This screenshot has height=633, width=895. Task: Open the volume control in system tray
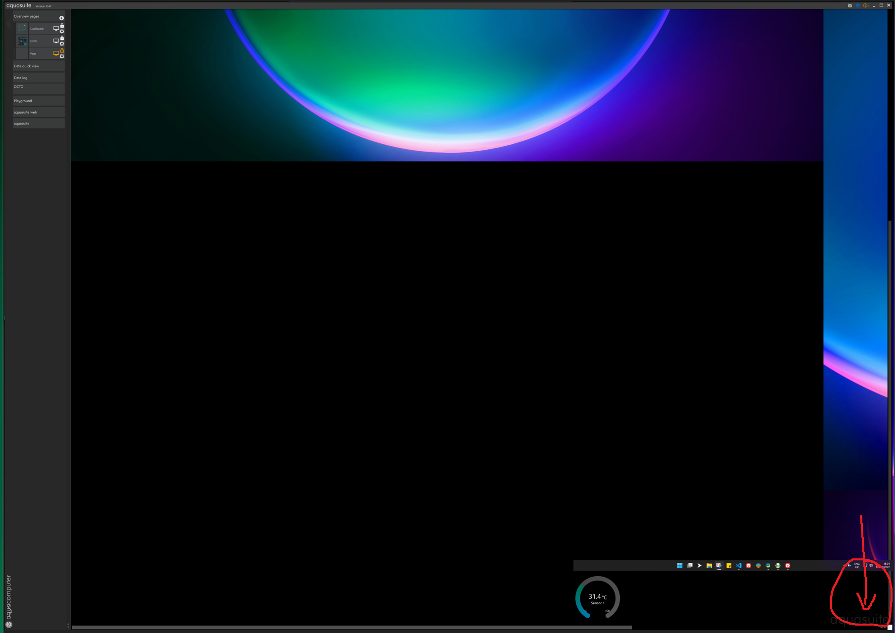pos(871,566)
